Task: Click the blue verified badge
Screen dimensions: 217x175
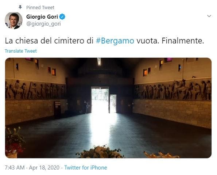Action: coord(62,17)
